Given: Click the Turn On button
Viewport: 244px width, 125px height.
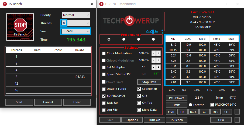Looking at the screenshot, I should click(x=154, y=120).
